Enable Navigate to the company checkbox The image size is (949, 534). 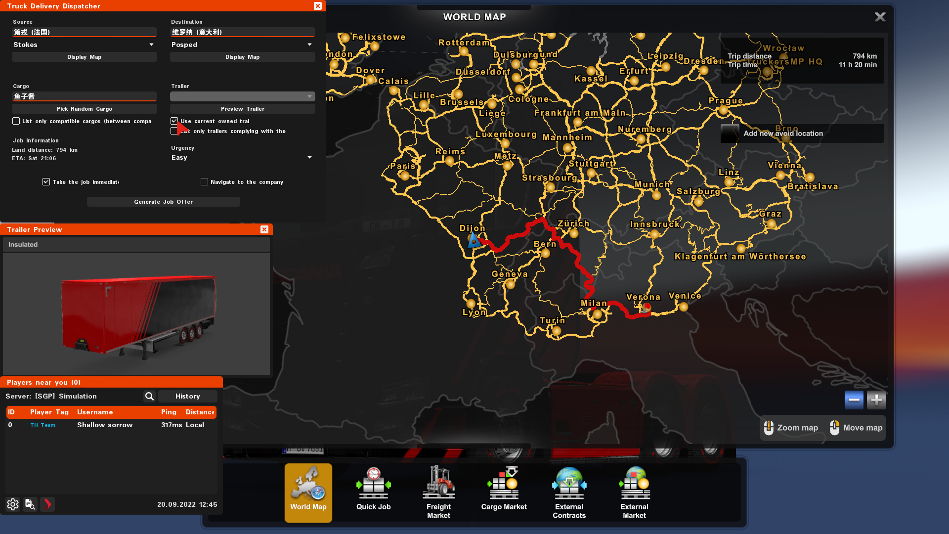[x=204, y=182]
